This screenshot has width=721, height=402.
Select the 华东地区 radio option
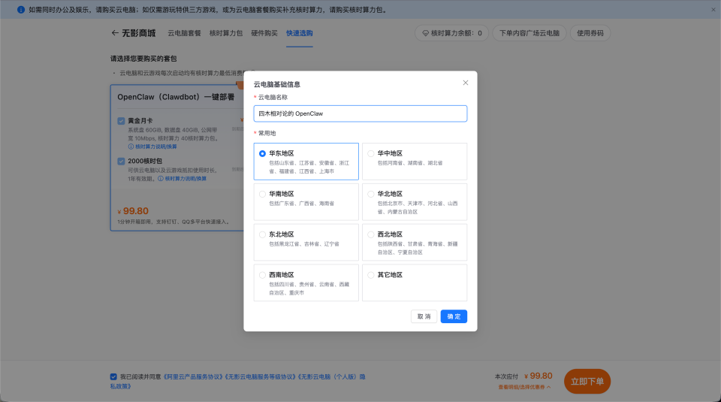tap(262, 153)
